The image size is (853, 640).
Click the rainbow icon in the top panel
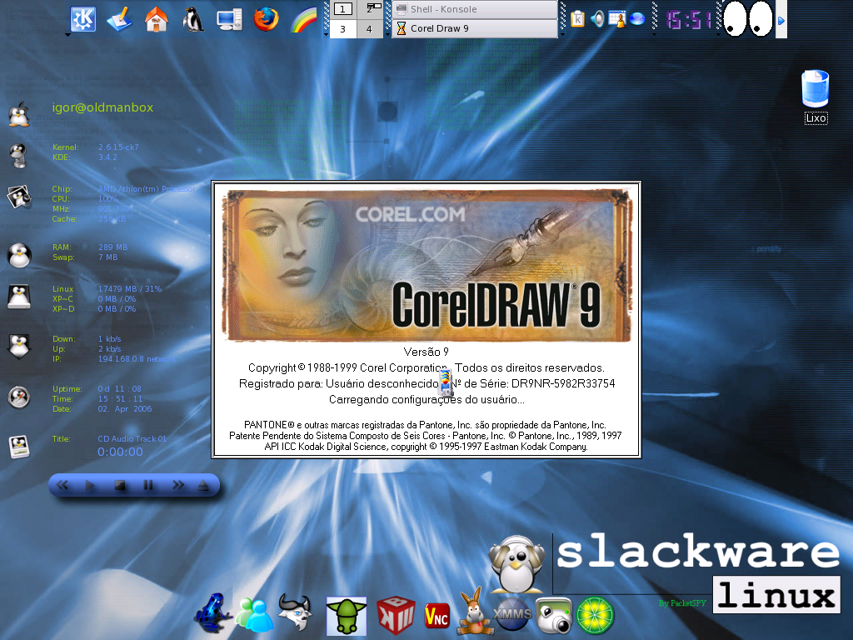coord(303,20)
